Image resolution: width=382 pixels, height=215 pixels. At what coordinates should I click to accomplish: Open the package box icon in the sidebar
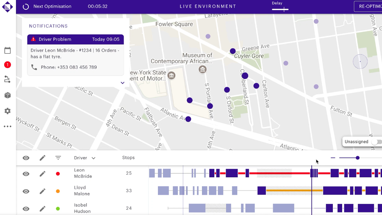click(8, 95)
